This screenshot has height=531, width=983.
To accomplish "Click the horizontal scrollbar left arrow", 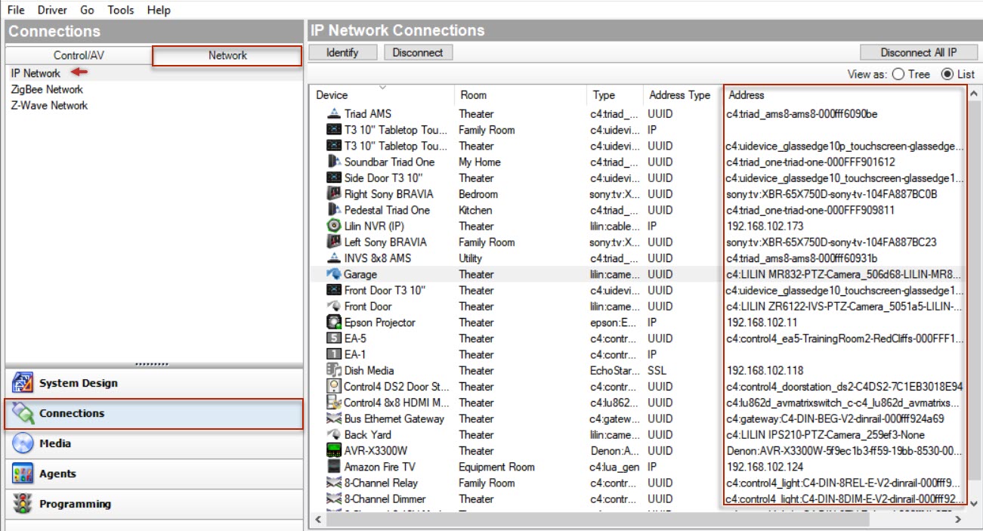I will click(x=318, y=520).
